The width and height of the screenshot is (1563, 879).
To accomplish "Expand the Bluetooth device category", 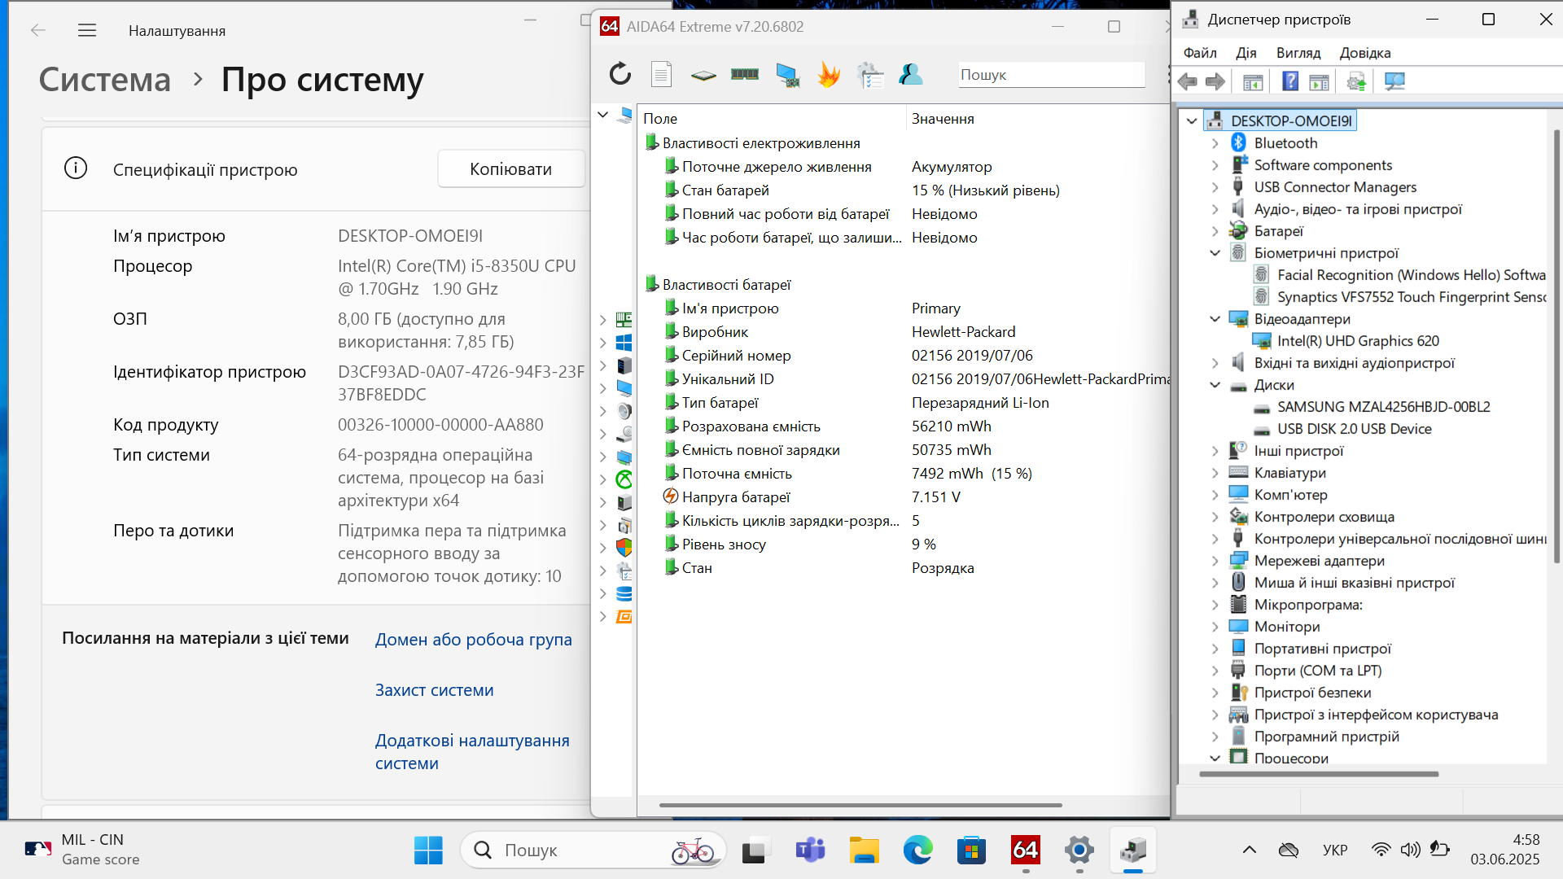I will [1215, 143].
